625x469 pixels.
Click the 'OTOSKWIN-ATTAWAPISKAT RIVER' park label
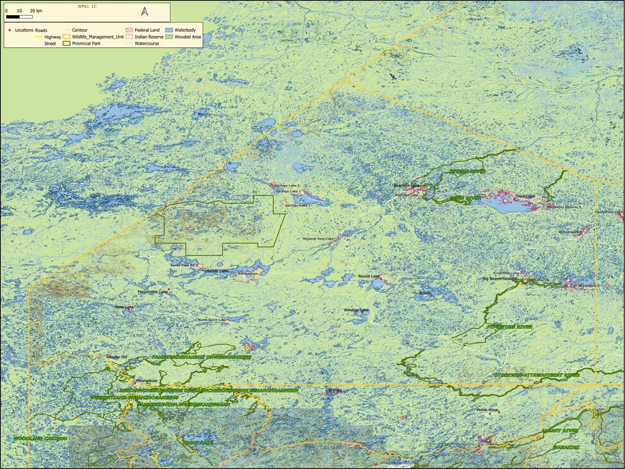click(537, 375)
